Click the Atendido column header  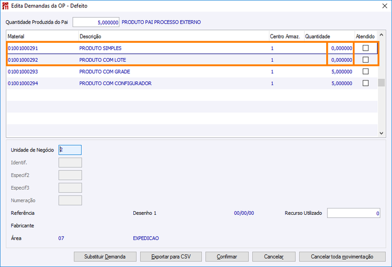[366, 37]
